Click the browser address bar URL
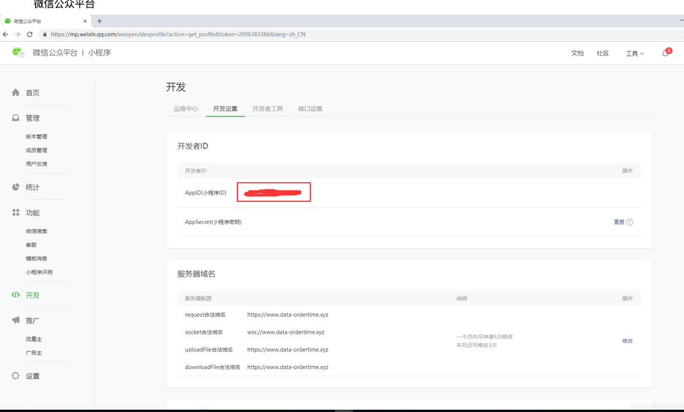Screen dimensions: 684x412 pyautogui.click(x=178, y=34)
